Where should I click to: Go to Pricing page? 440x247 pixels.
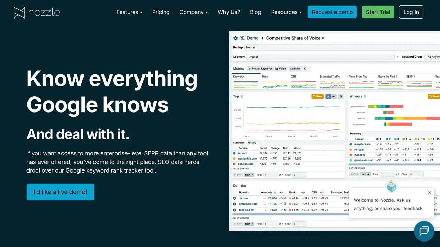tap(161, 12)
